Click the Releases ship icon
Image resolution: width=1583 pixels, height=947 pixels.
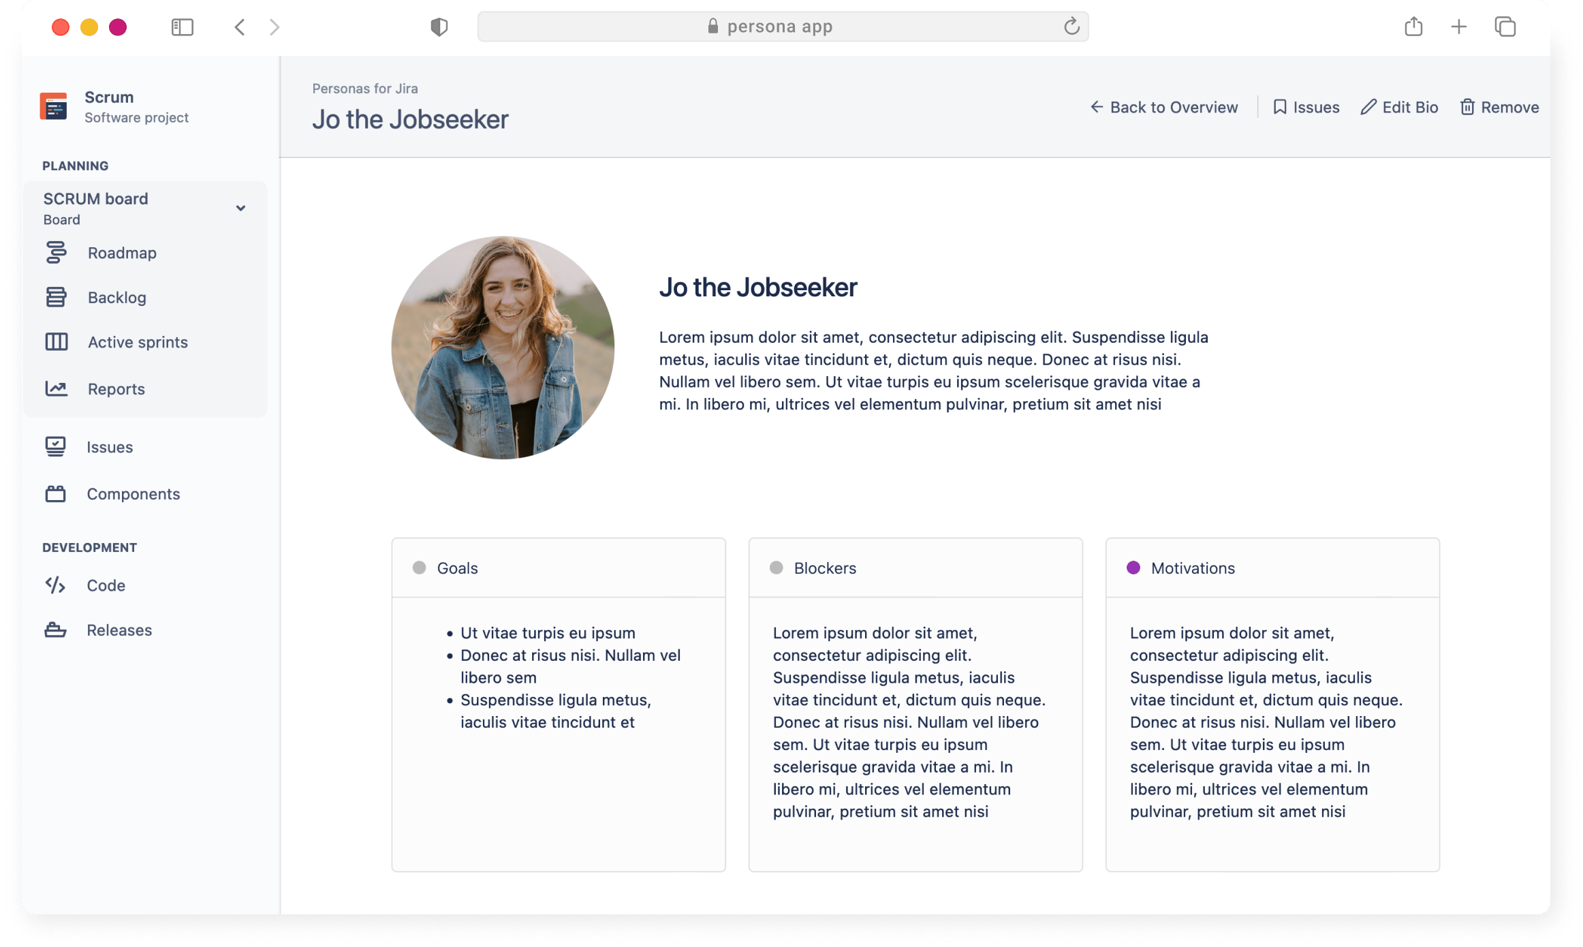pyautogui.click(x=55, y=630)
